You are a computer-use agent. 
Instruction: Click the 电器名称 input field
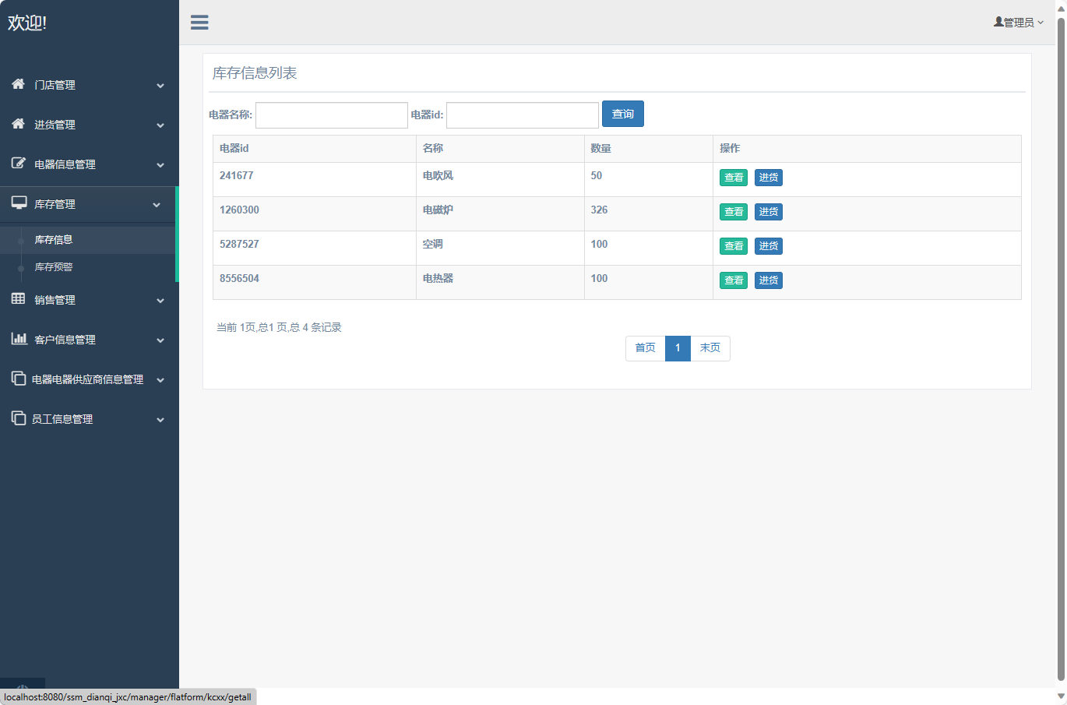click(x=332, y=115)
